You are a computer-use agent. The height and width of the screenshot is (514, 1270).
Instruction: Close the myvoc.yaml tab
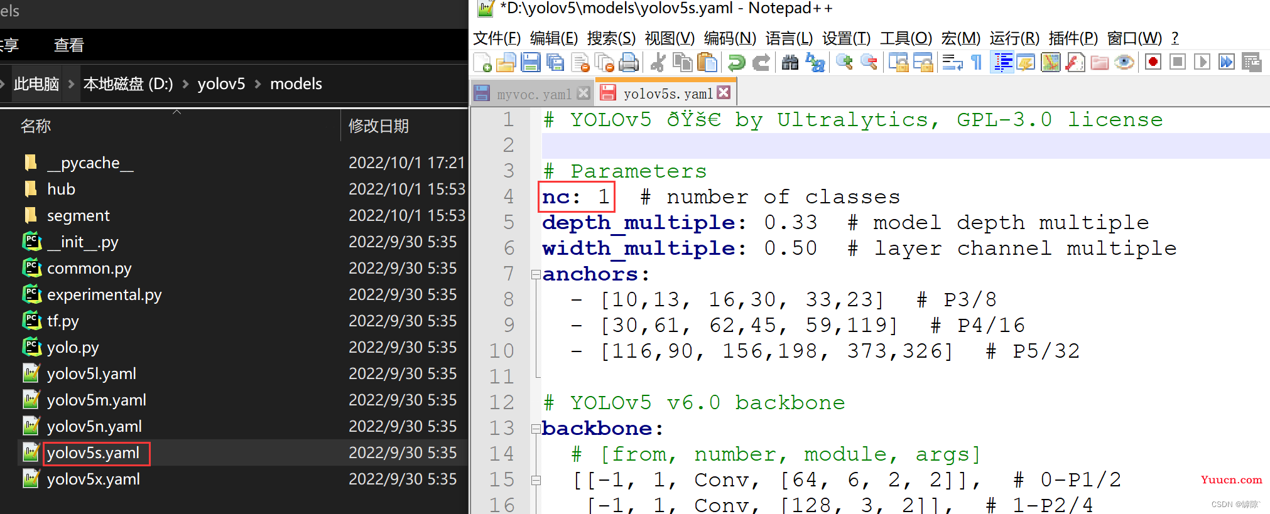(583, 94)
